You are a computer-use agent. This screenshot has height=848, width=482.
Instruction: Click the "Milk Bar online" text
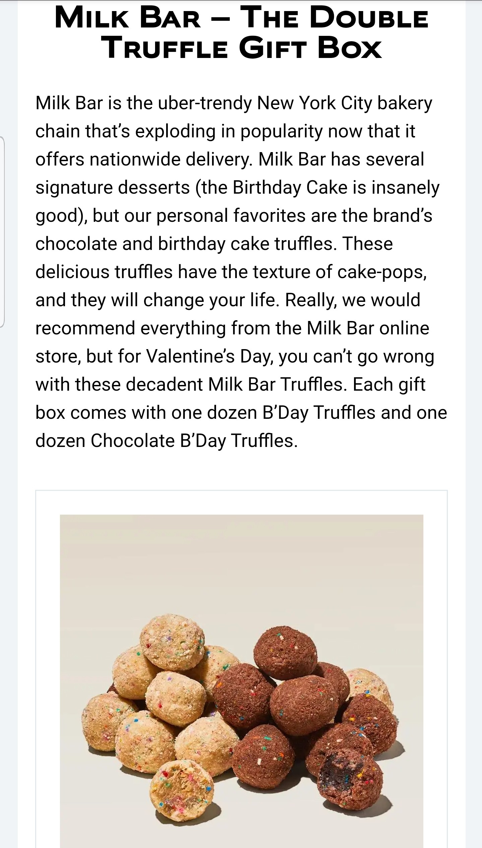pos(368,328)
